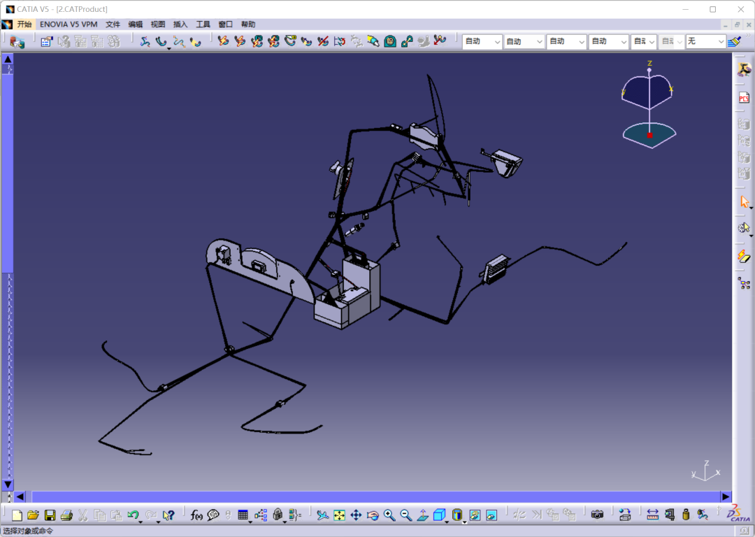Click the Capture camera icon
The width and height of the screenshot is (755, 537).
(x=597, y=515)
